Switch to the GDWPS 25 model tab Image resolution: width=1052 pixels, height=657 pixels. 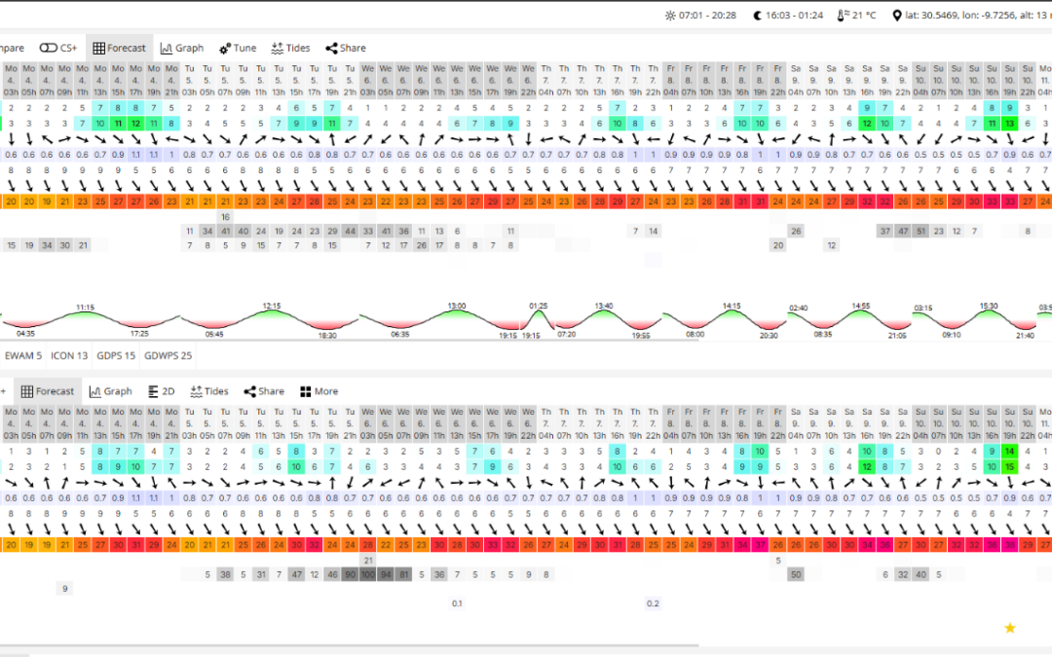point(168,355)
